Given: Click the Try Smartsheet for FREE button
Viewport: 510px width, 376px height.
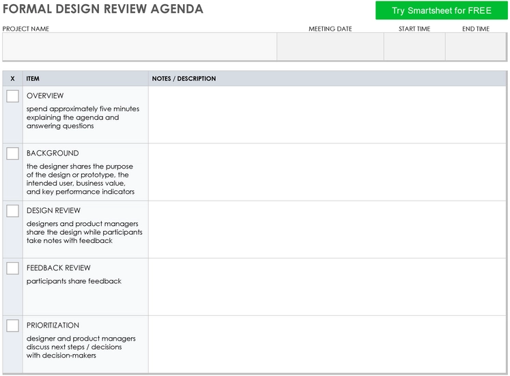Looking at the screenshot, I should (x=441, y=10).
